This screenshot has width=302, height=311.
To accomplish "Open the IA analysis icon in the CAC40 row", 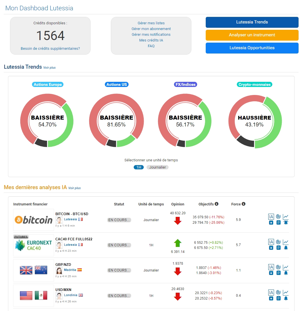I will point(271,242).
